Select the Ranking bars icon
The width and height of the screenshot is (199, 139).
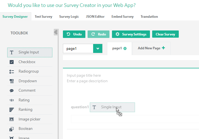(12, 110)
